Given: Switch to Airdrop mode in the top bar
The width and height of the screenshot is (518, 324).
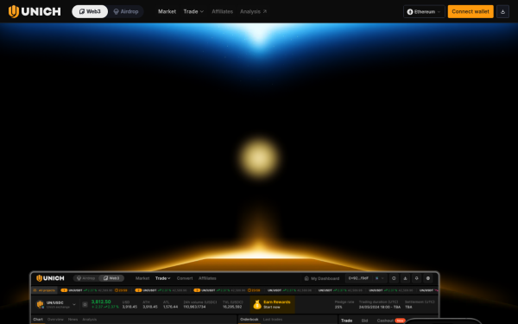Looking at the screenshot, I should 126,11.
